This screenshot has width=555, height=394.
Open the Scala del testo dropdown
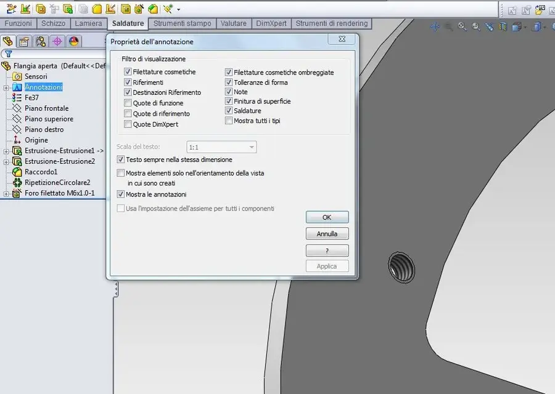(x=221, y=147)
